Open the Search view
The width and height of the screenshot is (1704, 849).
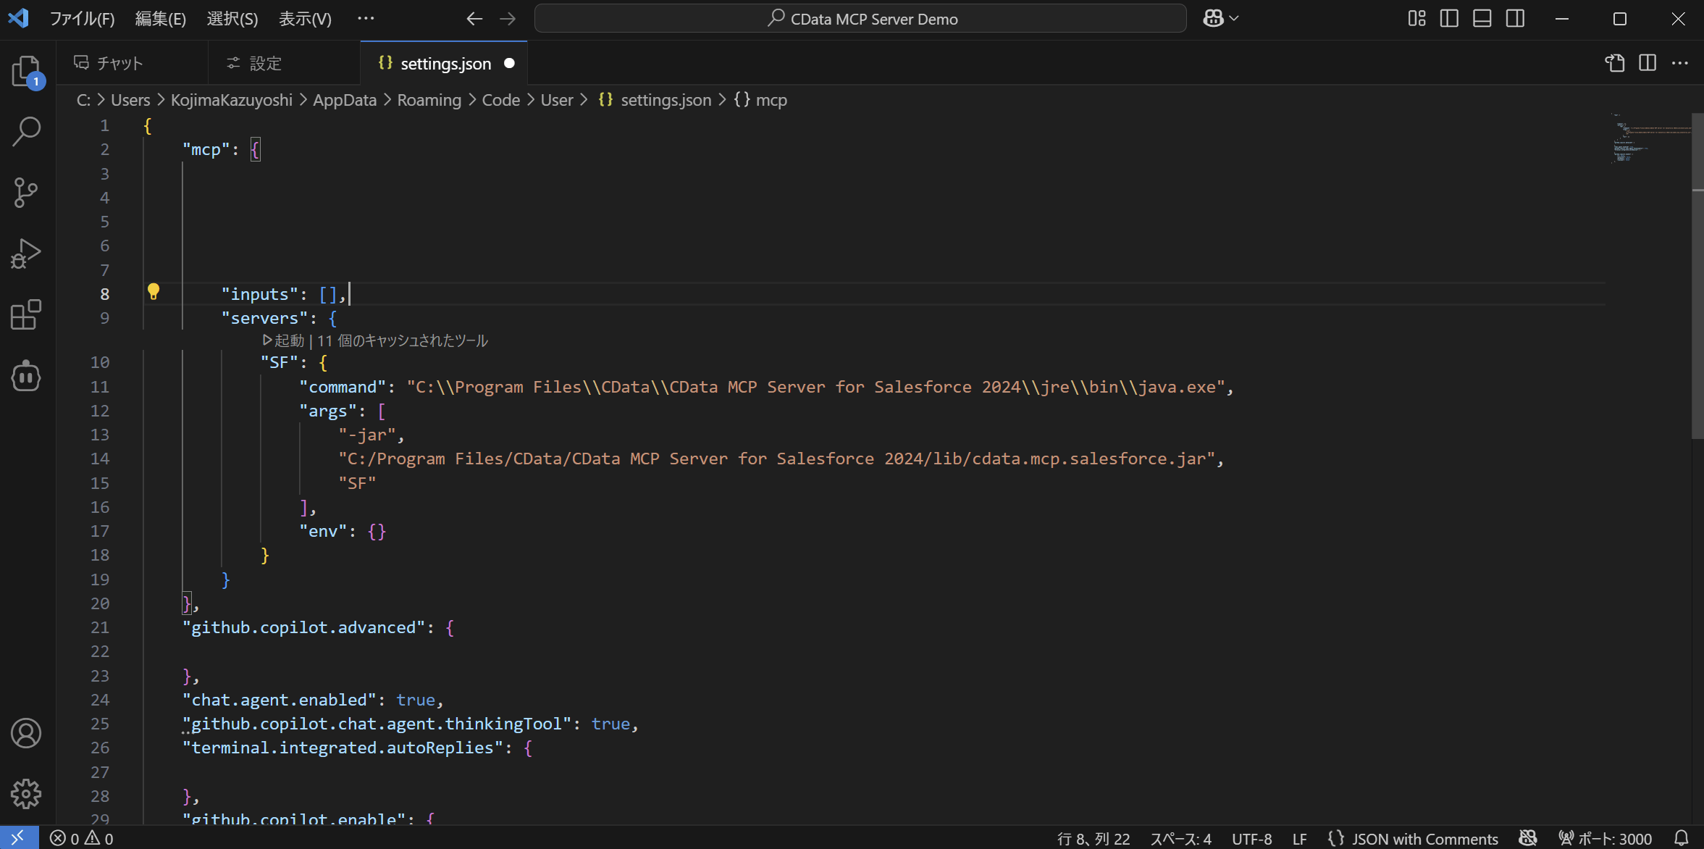26,131
